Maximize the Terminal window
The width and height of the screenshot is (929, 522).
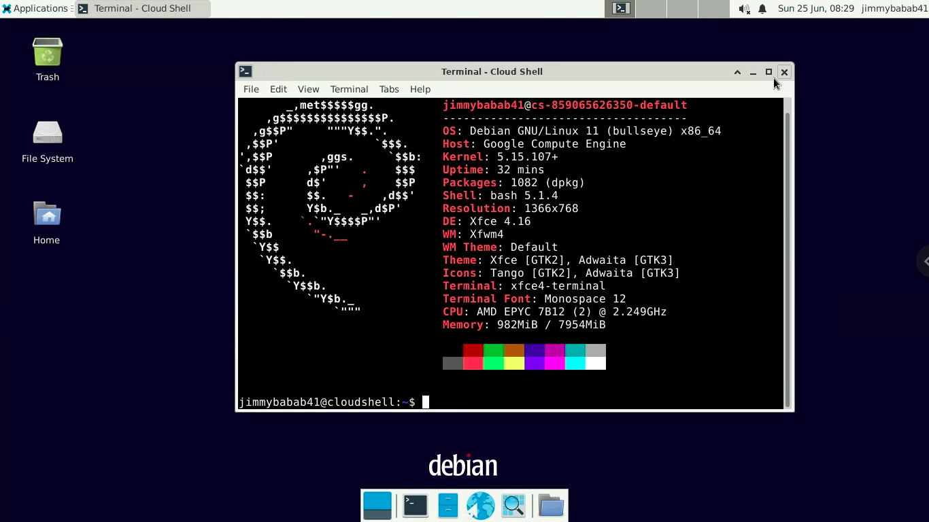click(x=768, y=72)
